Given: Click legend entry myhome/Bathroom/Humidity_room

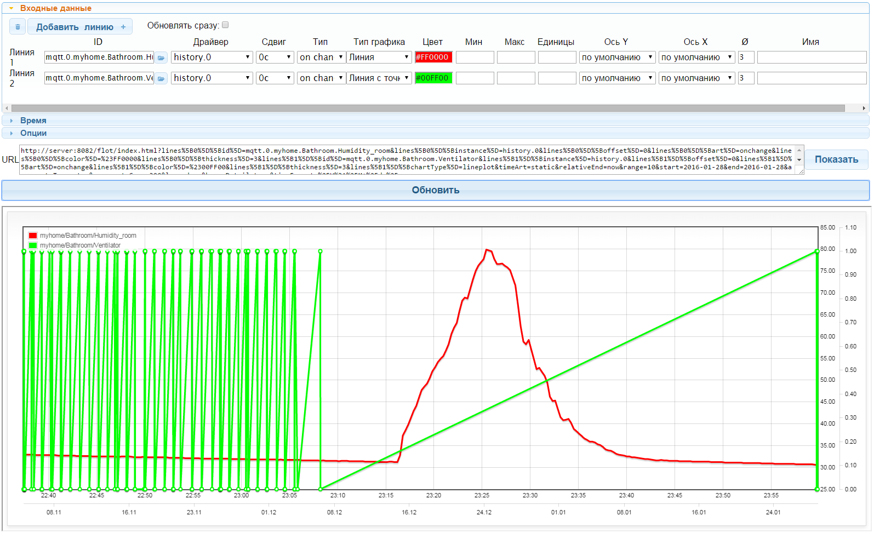Looking at the screenshot, I should coord(88,236).
